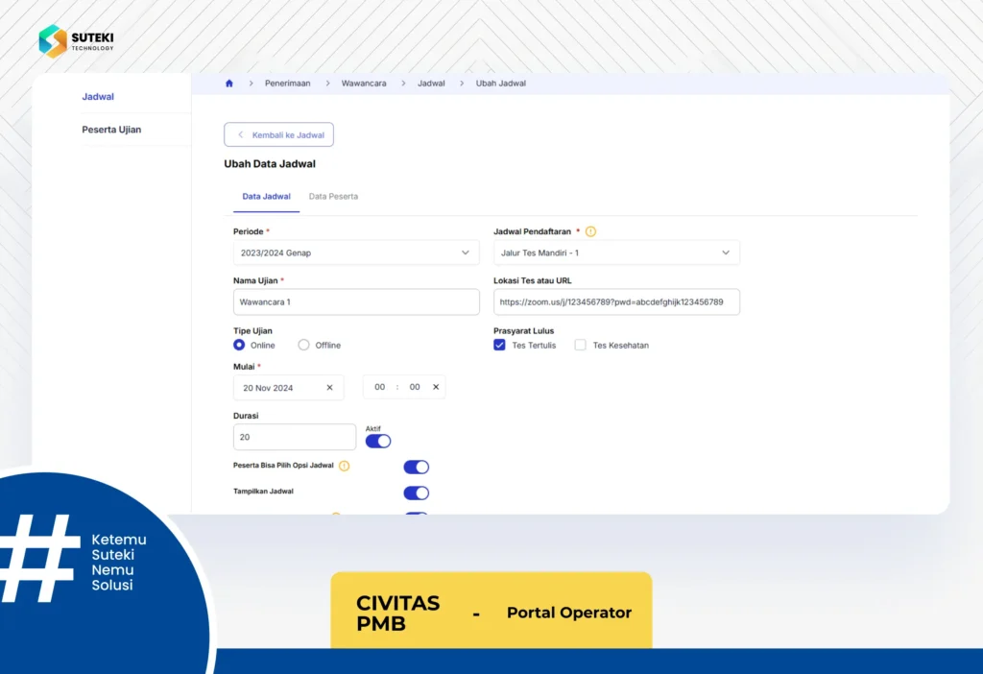983x674 pixels.
Task: Click Suteki Technology logo
Action: [x=77, y=41]
